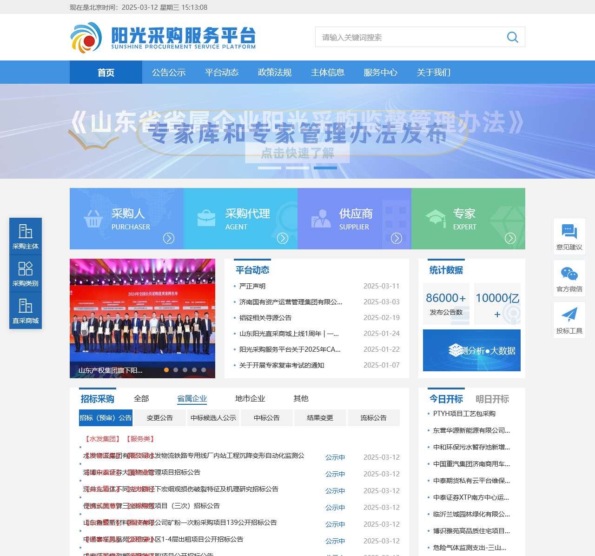Switch to the 明日开标 tab

(x=492, y=399)
